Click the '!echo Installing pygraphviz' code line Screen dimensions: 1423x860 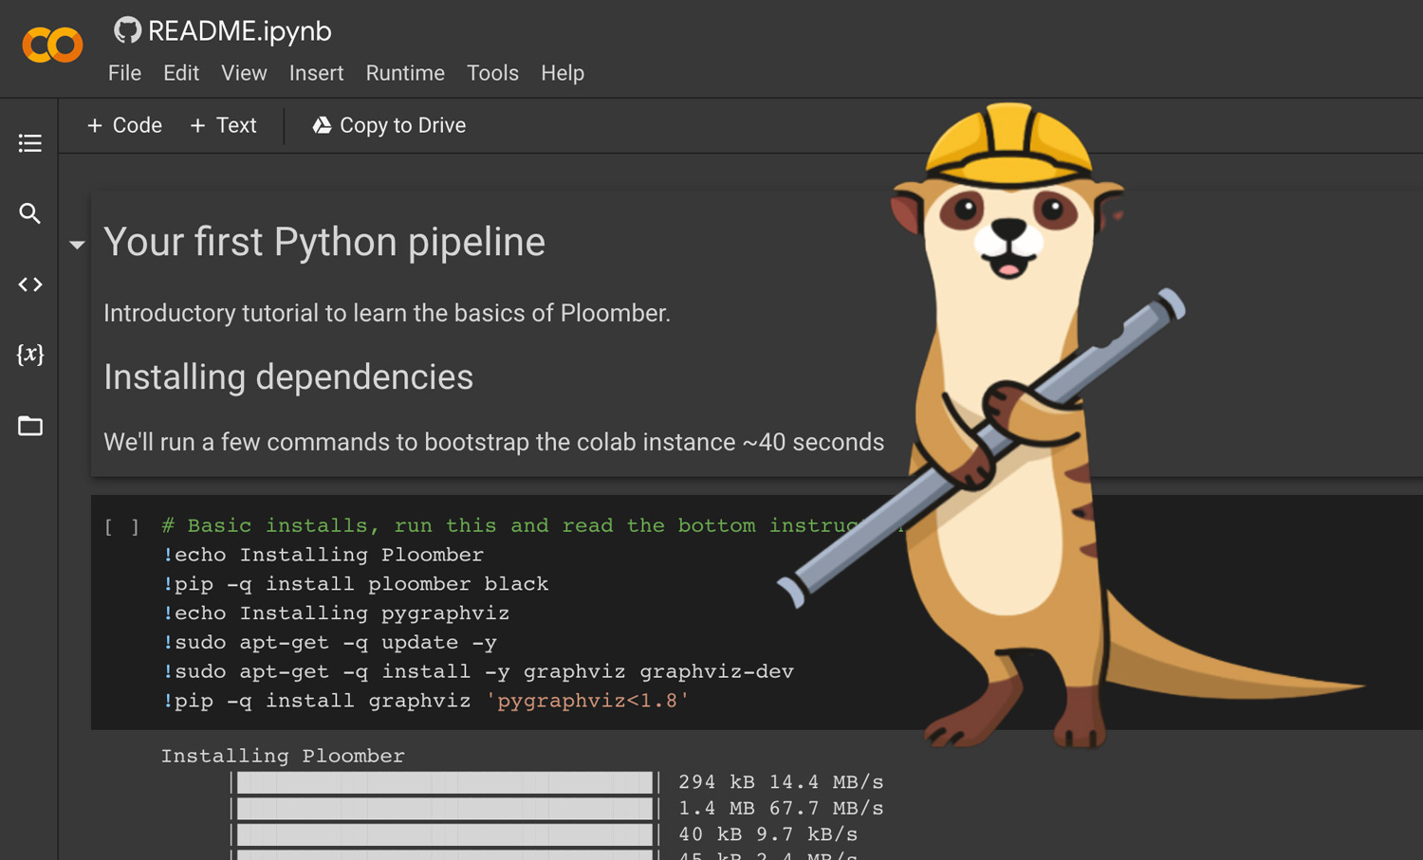336,613
